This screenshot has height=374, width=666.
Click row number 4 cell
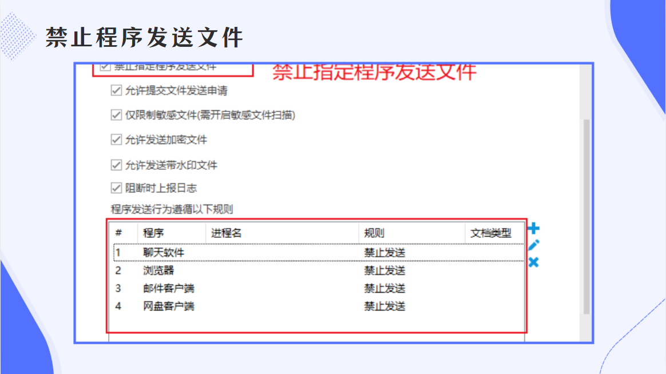tap(118, 306)
